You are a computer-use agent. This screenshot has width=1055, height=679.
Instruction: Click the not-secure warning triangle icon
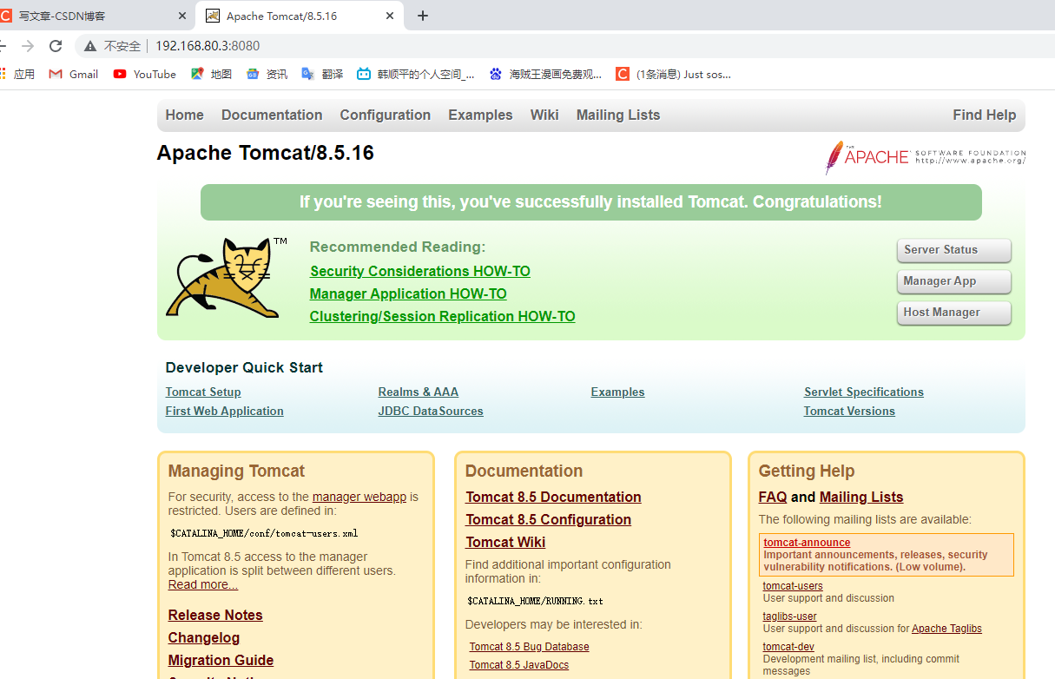tap(90, 46)
